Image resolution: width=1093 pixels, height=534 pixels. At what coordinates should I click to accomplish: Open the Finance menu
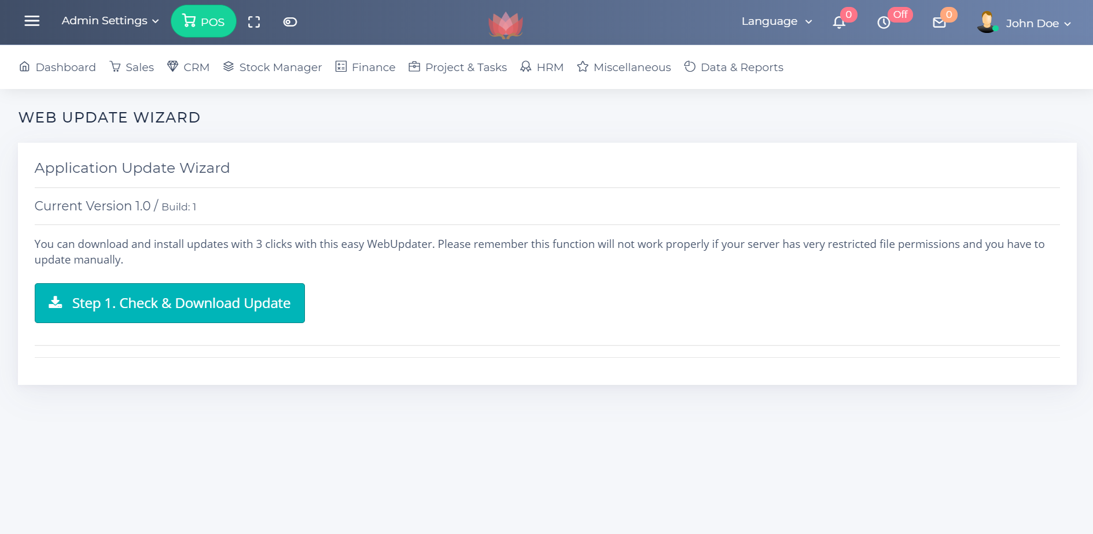click(x=366, y=67)
